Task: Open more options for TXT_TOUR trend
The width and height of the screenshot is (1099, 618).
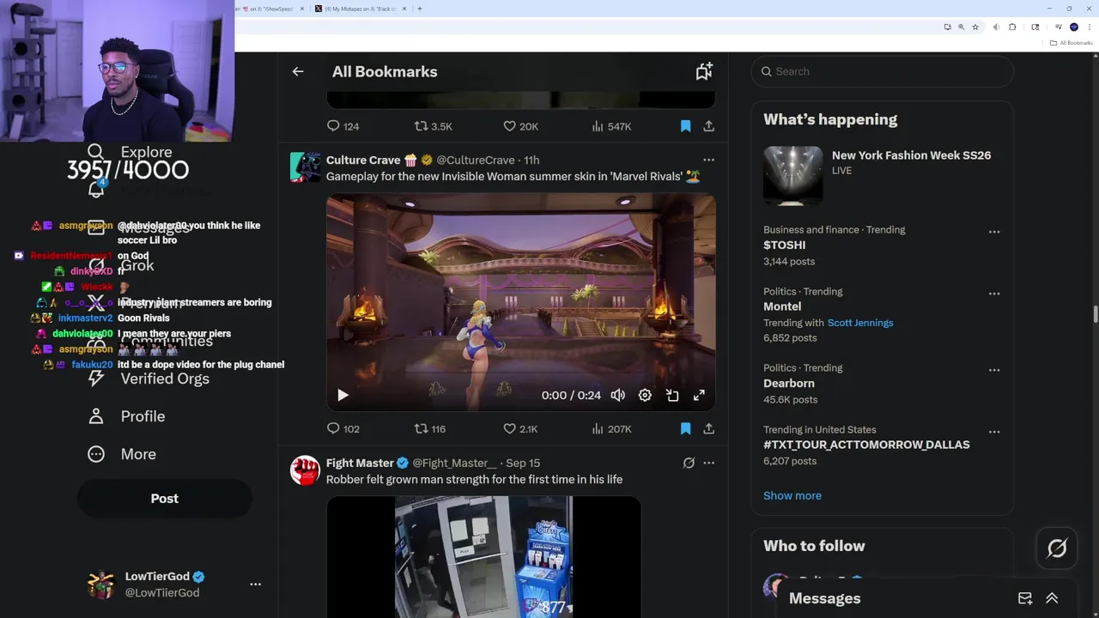Action: click(994, 432)
